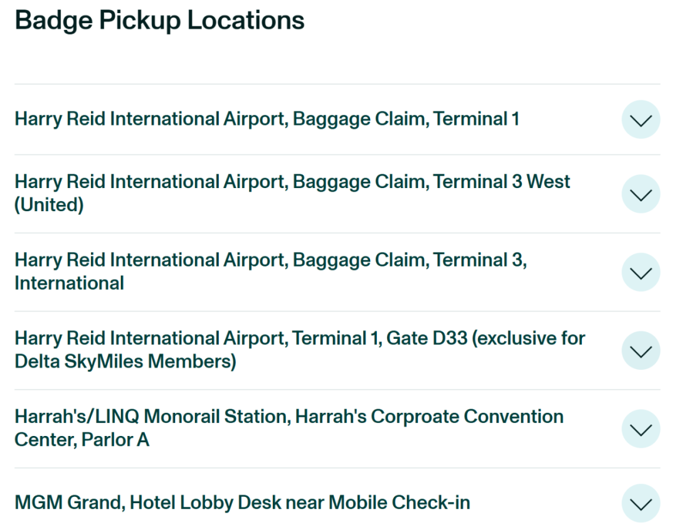Click the chevron beside Terminal 3 West (United)
This screenshot has height=530, width=673.
click(641, 194)
